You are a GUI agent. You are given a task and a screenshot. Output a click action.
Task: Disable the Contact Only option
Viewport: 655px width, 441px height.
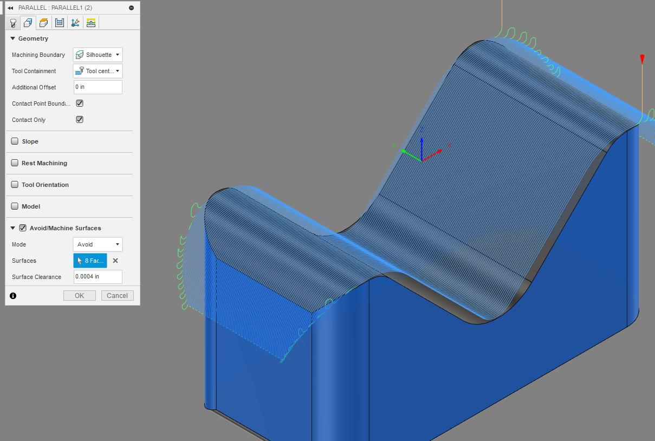click(x=79, y=119)
